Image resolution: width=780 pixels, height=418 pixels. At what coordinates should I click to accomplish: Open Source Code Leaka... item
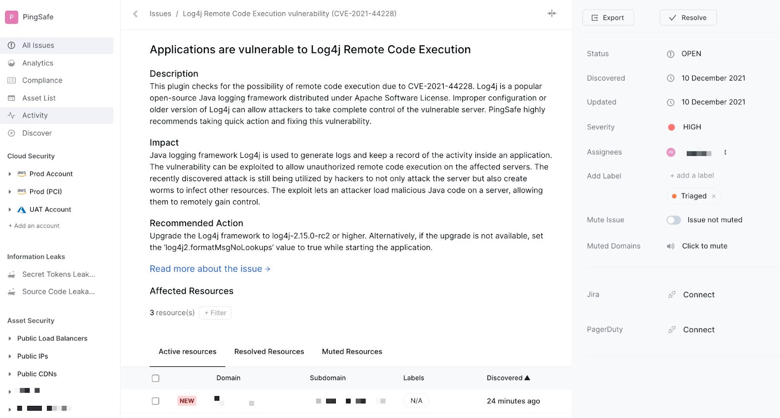(58, 292)
